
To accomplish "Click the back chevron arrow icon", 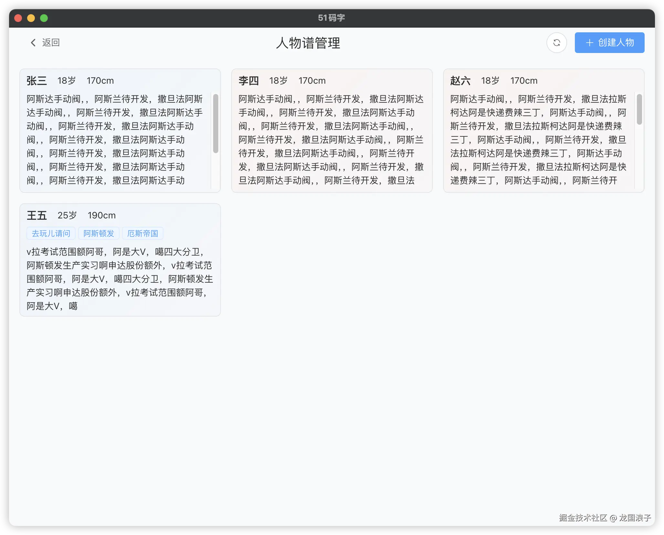I will [x=33, y=43].
